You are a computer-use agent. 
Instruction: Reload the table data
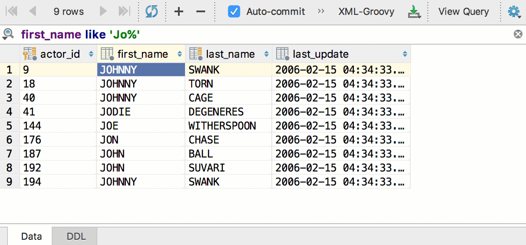point(152,12)
